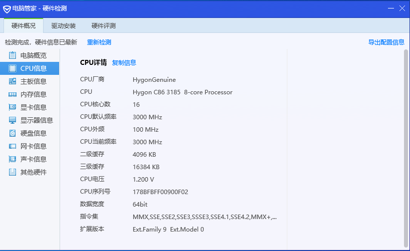The height and width of the screenshot is (251, 410).
Task: Switch to the 硬件概况 tab
Action: tap(24, 25)
